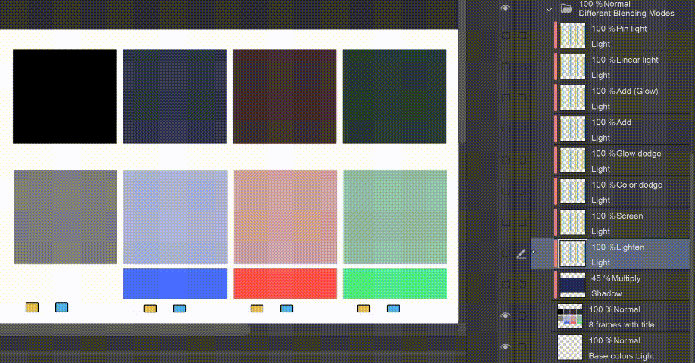This screenshot has width=695, height=363.
Task: Click the 'Different Blending Modes' folder name
Action: pyautogui.click(x=626, y=14)
